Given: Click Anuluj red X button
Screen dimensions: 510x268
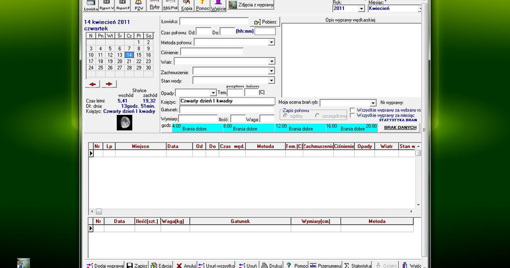Looking at the screenshot, I should click(186, 265).
